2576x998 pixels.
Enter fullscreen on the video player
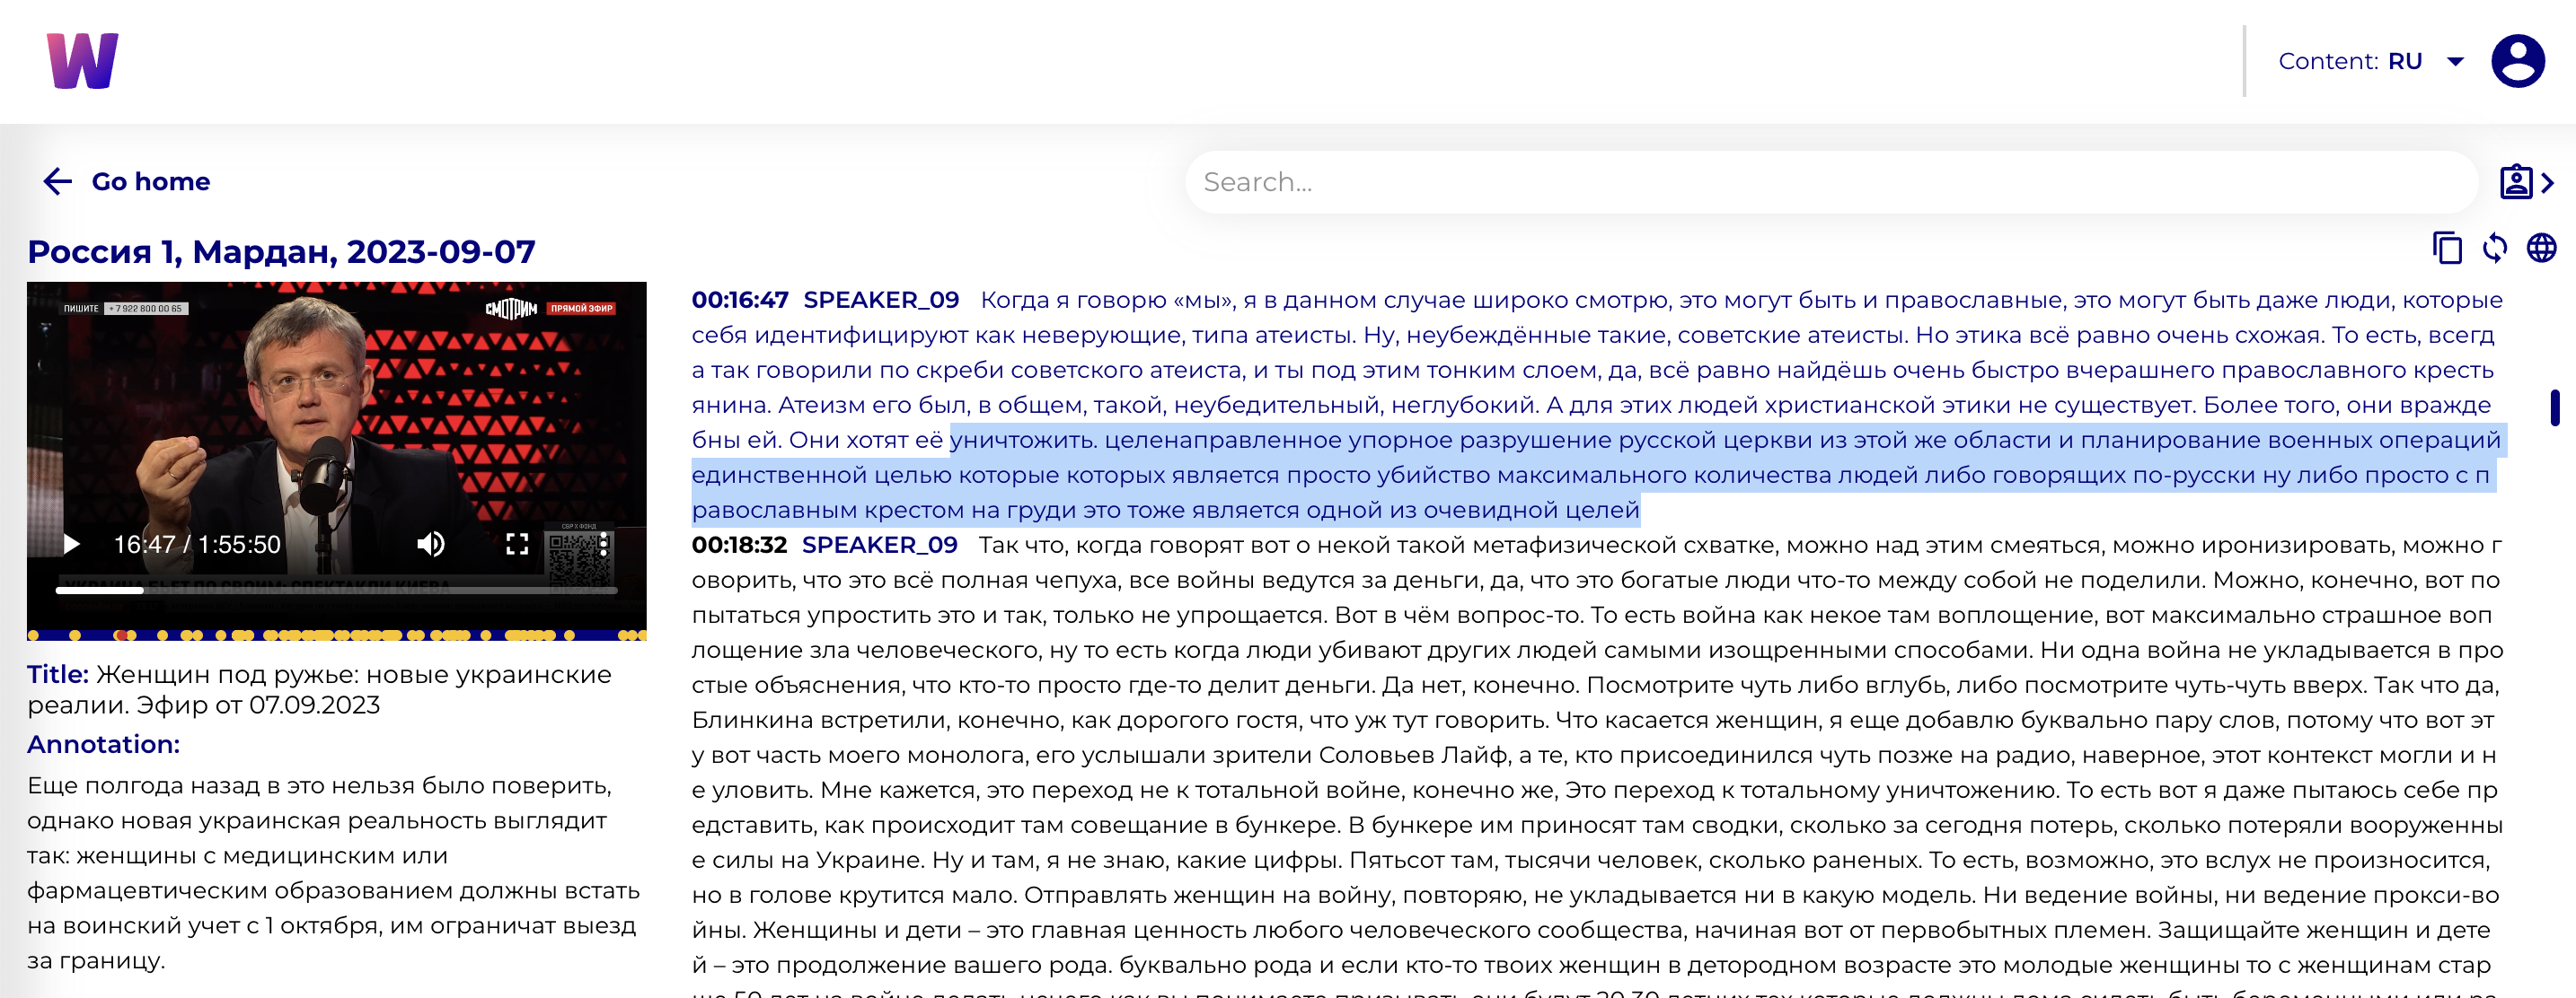pos(517,544)
